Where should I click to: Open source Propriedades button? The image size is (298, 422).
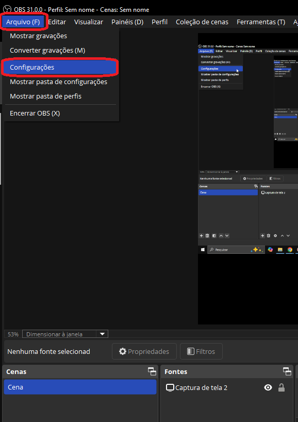(x=144, y=351)
